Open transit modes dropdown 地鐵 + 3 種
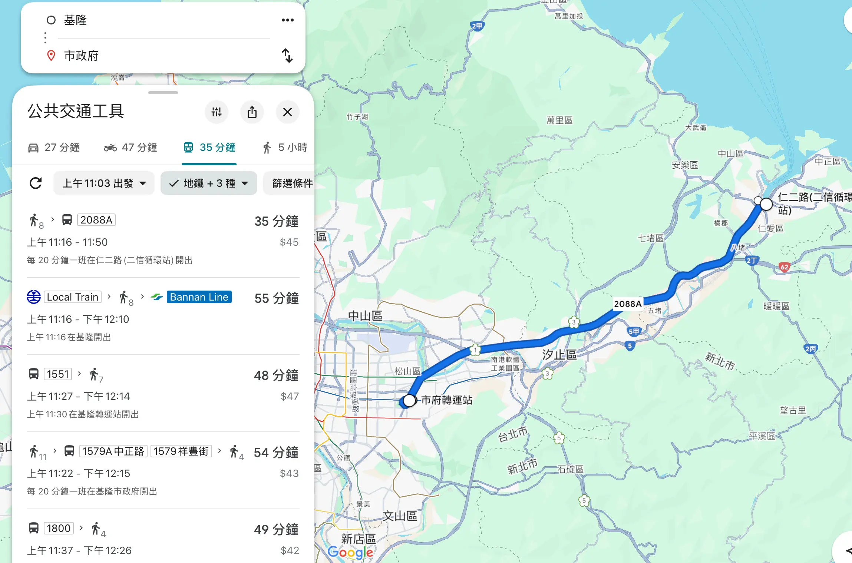Screen dimensions: 852x563 (x=209, y=183)
